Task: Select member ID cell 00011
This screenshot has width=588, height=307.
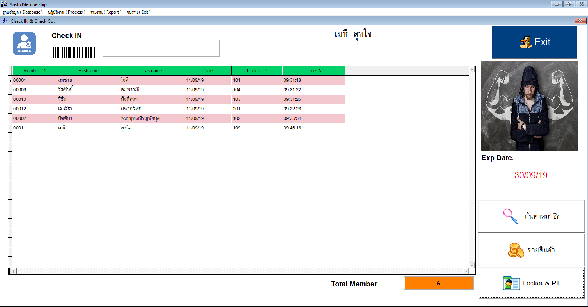Action: [35, 128]
